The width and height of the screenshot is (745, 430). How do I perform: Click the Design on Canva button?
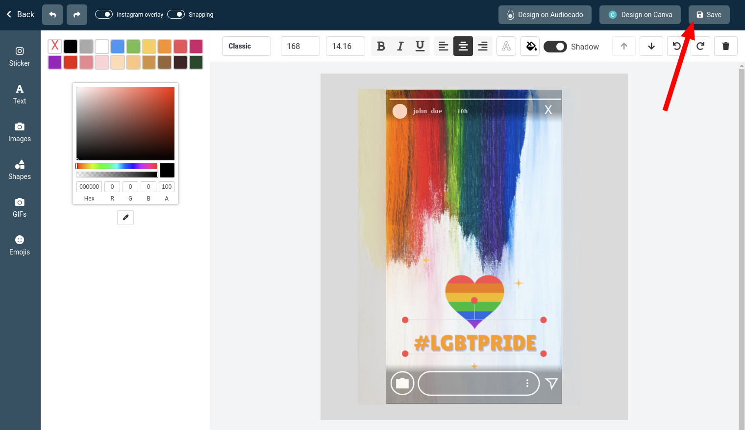(640, 15)
